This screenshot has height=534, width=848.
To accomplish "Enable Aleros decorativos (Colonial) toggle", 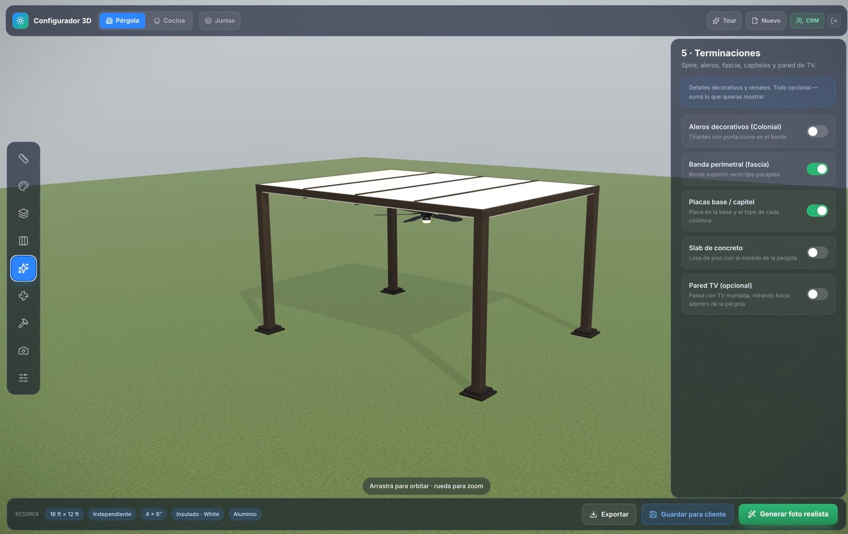I will 817,132.
